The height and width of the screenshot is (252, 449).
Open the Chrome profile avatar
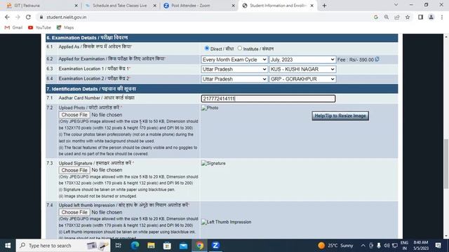click(x=431, y=17)
